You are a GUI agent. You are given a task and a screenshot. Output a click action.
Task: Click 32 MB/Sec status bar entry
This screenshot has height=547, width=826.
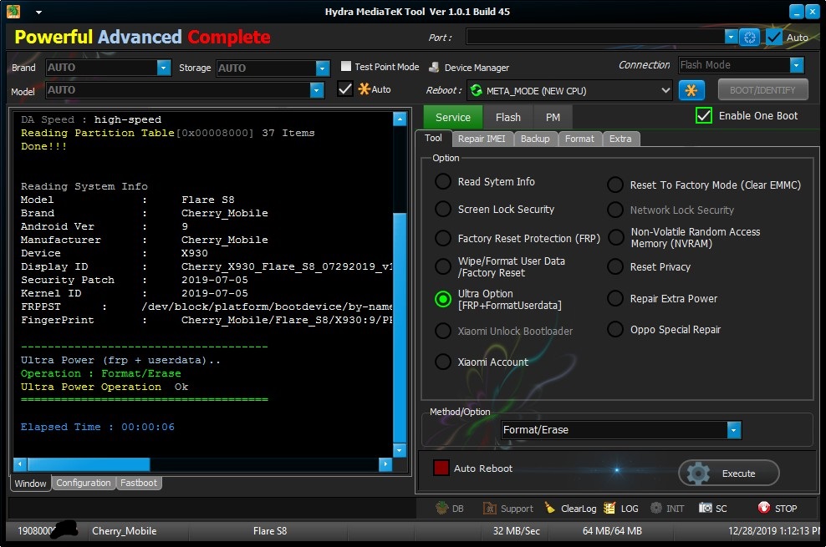(x=517, y=530)
